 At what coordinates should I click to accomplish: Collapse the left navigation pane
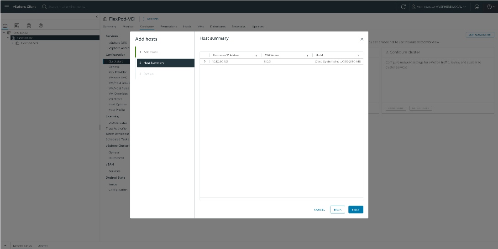[97, 17]
